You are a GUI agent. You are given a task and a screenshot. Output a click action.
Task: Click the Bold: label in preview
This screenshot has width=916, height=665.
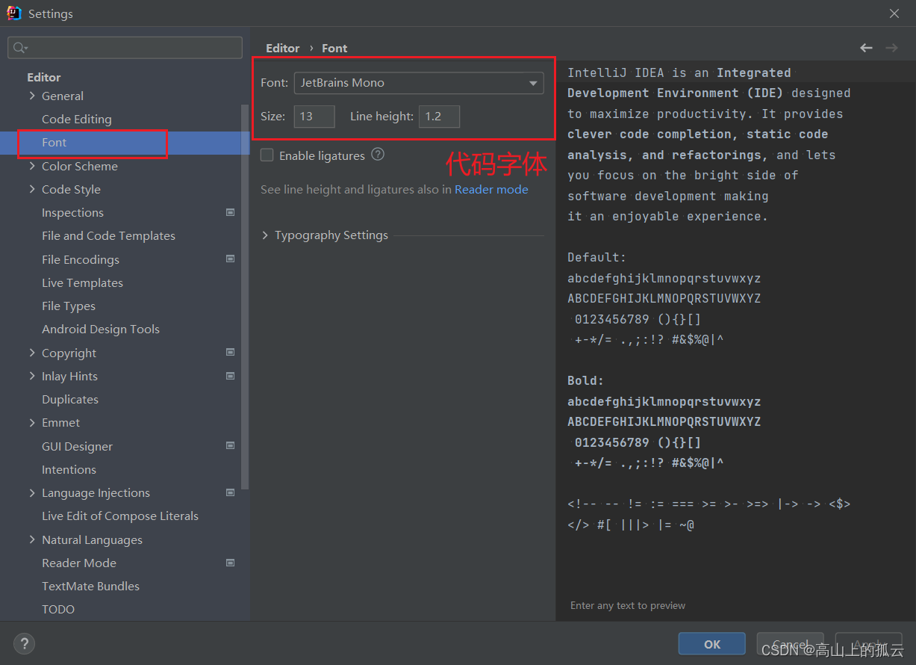click(586, 380)
